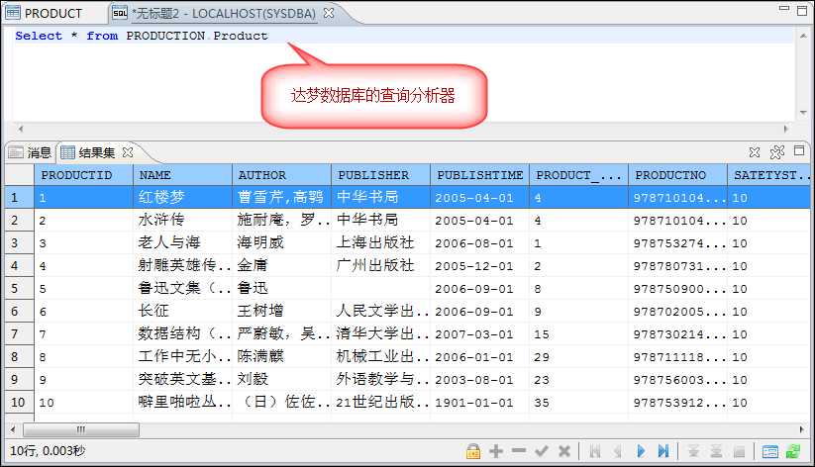Screen dimensions: 815x467
Task: Jump to last record in result set
Action: click(x=662, y=451)
